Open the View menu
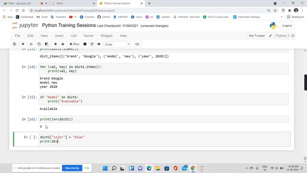307x173 pixels. point(44,36)
